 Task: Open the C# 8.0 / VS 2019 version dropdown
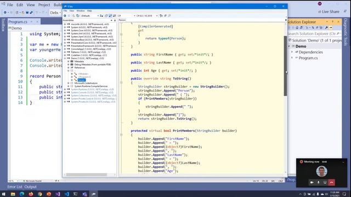(147, 16)
